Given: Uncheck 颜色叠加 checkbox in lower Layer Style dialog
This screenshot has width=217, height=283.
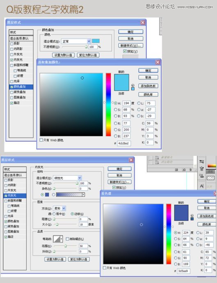Looking at the screenshot, I should point(6,221).
